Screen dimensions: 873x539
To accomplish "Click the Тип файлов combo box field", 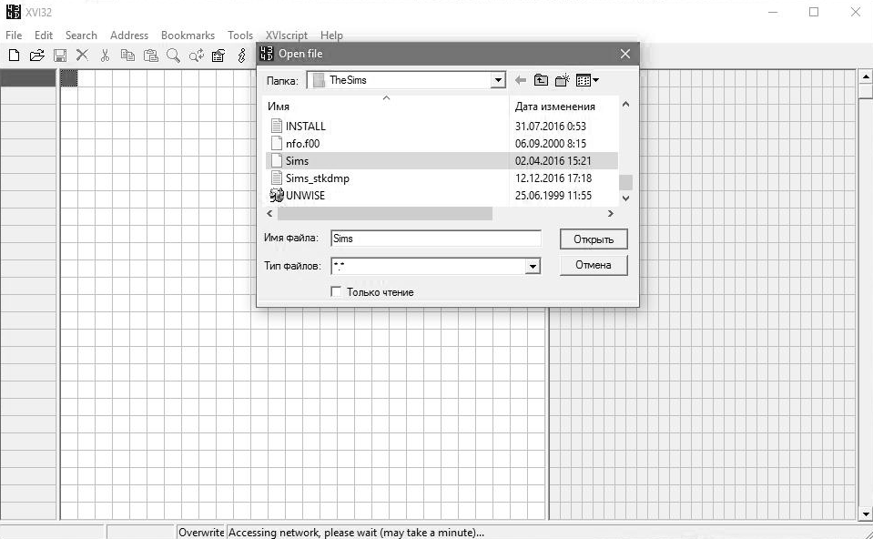I will (436, 266).
